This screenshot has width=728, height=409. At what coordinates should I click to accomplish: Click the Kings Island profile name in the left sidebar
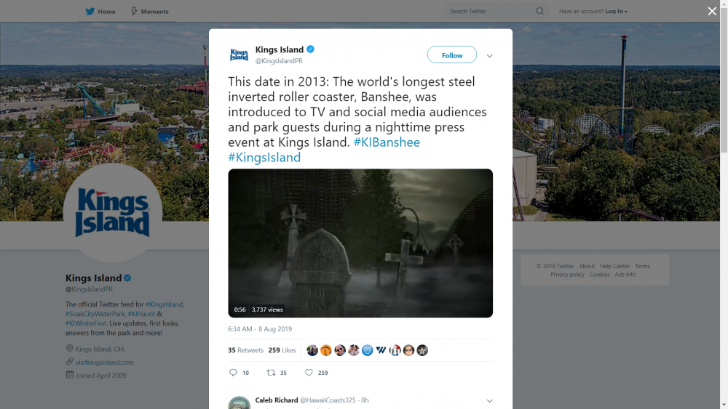(93, 278)
